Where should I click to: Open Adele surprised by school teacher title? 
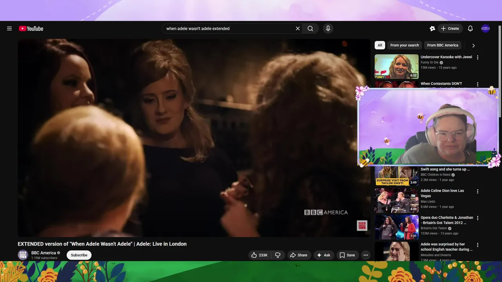point(446,247)
